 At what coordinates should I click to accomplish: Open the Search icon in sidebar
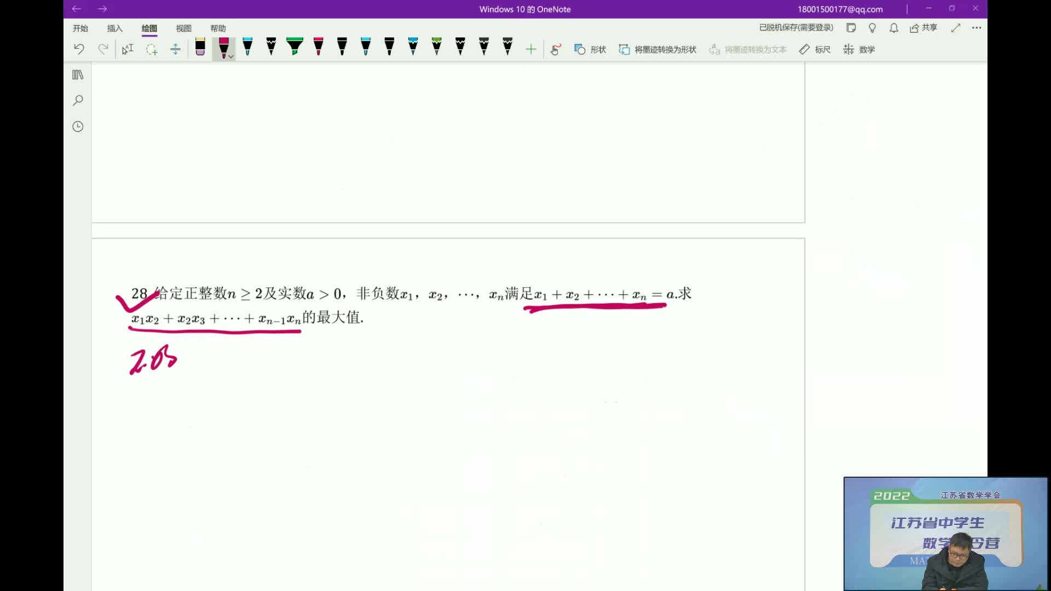pyautogui.click(x=78, y=100)
